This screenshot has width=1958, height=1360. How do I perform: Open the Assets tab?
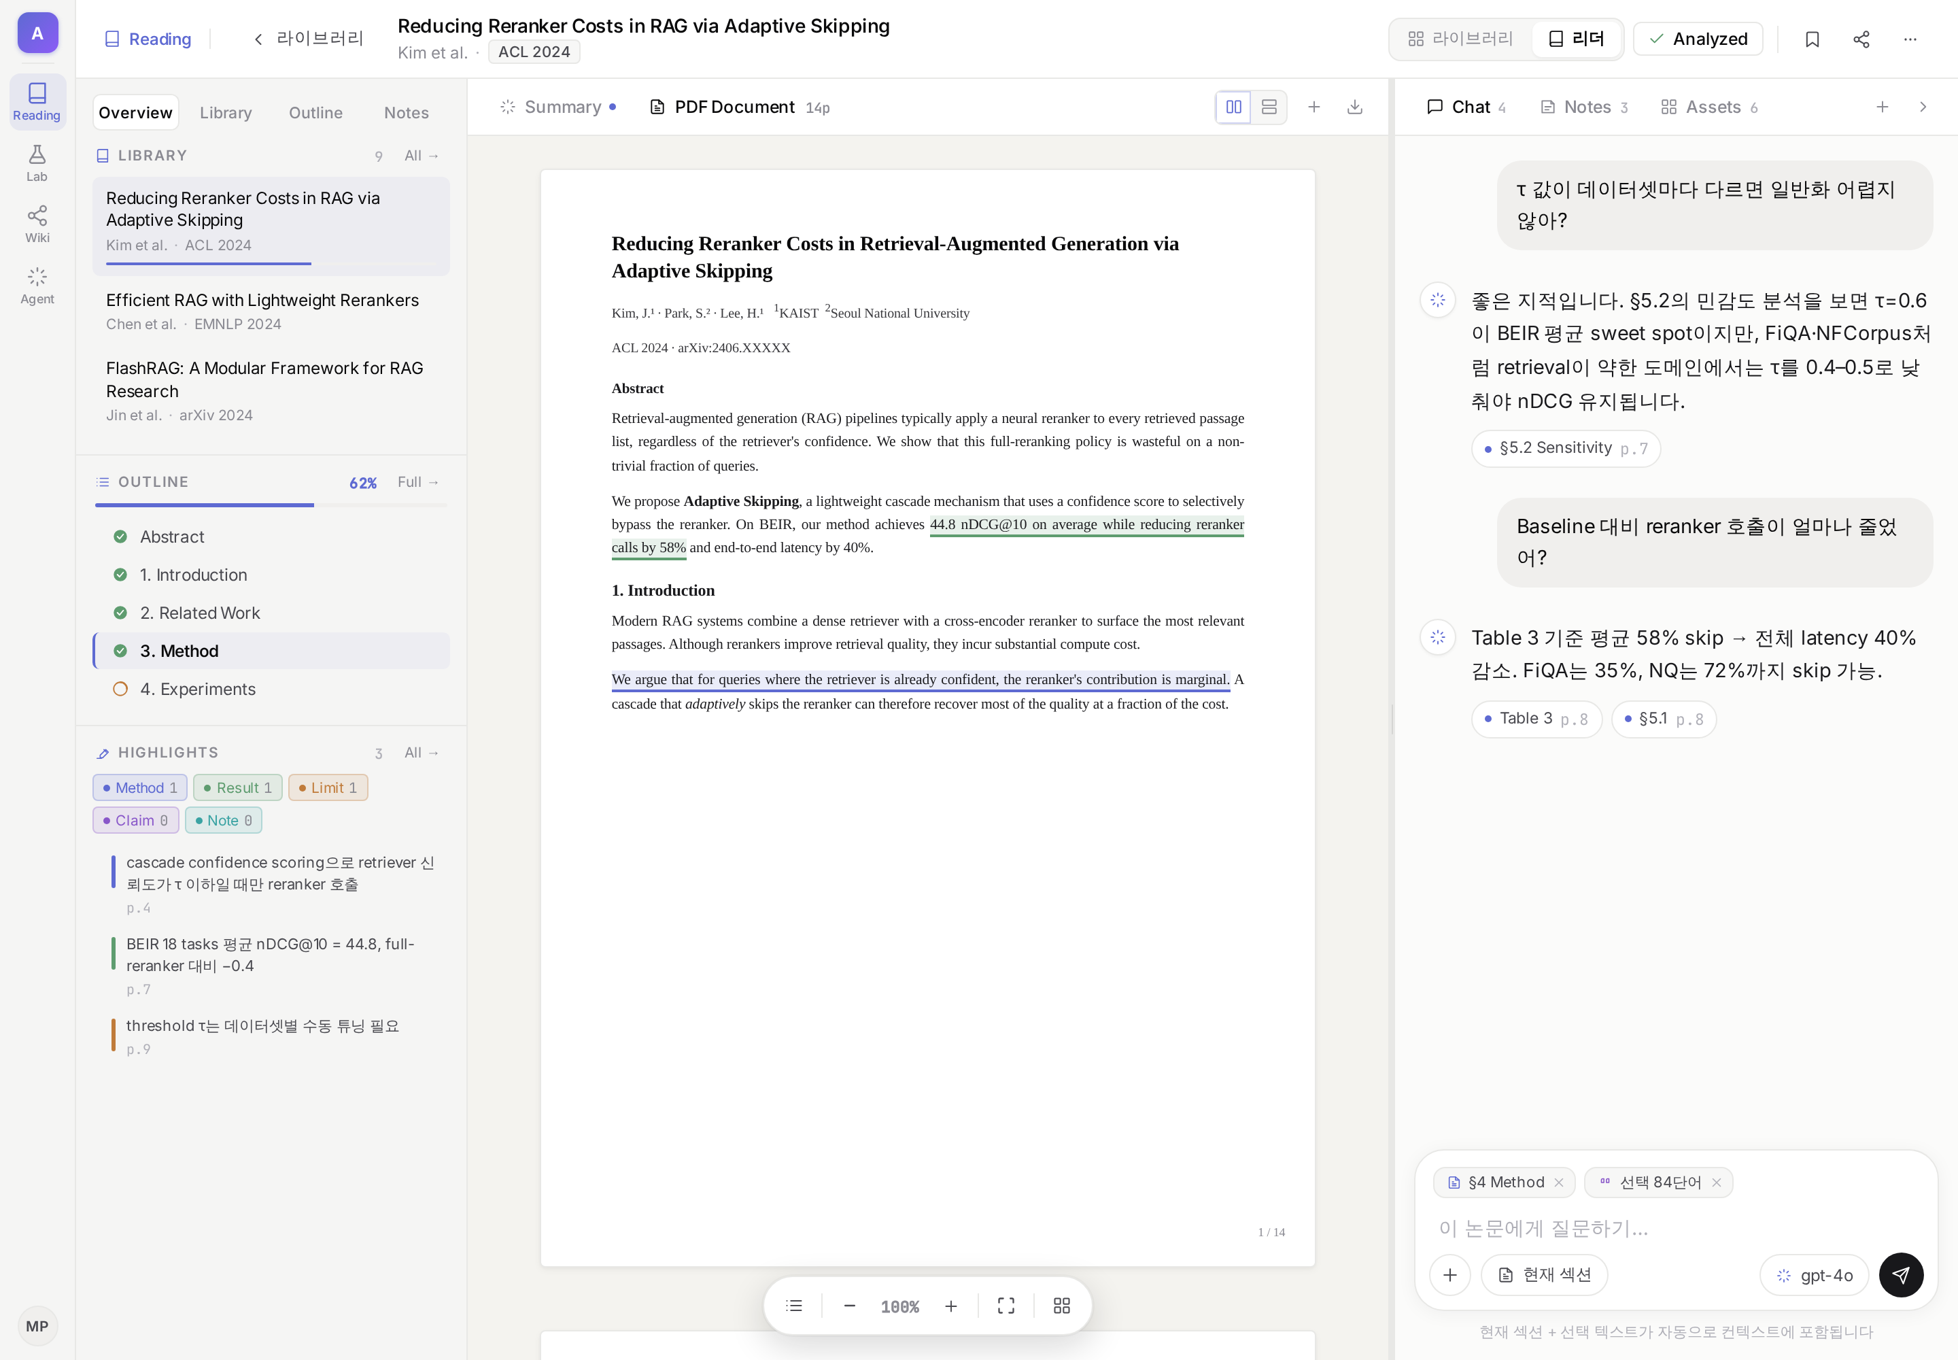tap(1709, 107)
